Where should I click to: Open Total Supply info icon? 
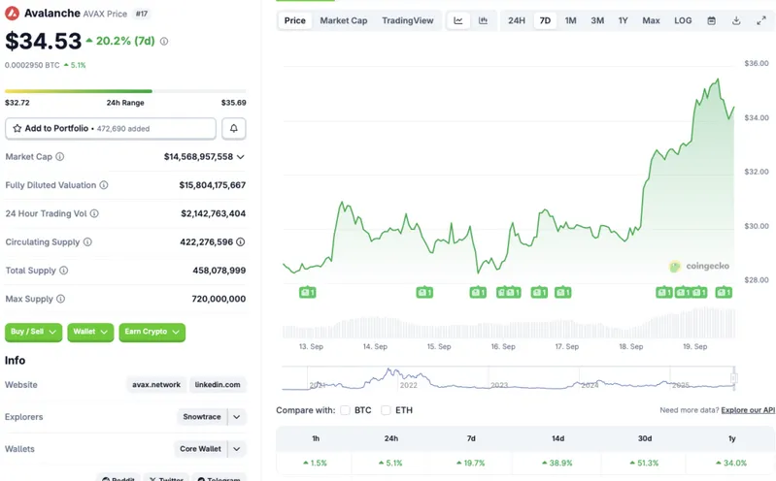tap(64, 271)
